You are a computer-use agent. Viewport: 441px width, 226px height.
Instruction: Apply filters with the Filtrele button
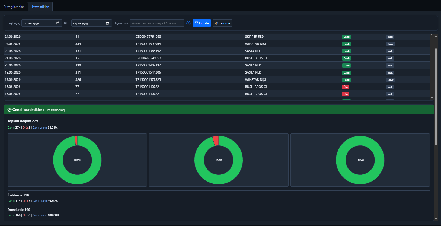[202, 23]
